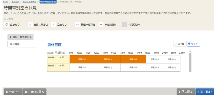Return home via Homeに戻る button
The width and height of the screenshot is (218, 98).
35,92
